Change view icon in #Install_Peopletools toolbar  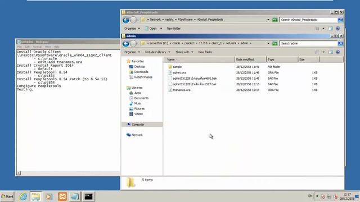tap(317, 29)
